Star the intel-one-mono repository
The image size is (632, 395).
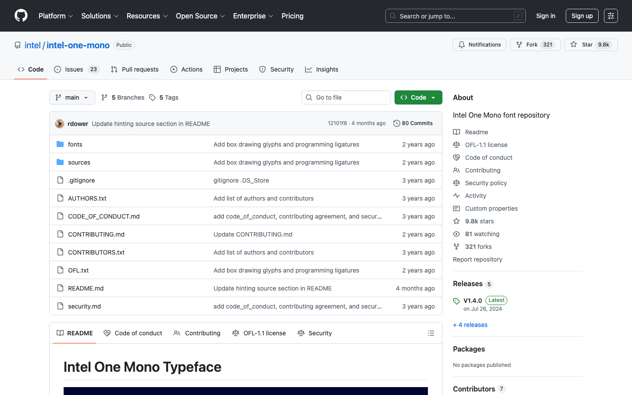coord(591,45)
